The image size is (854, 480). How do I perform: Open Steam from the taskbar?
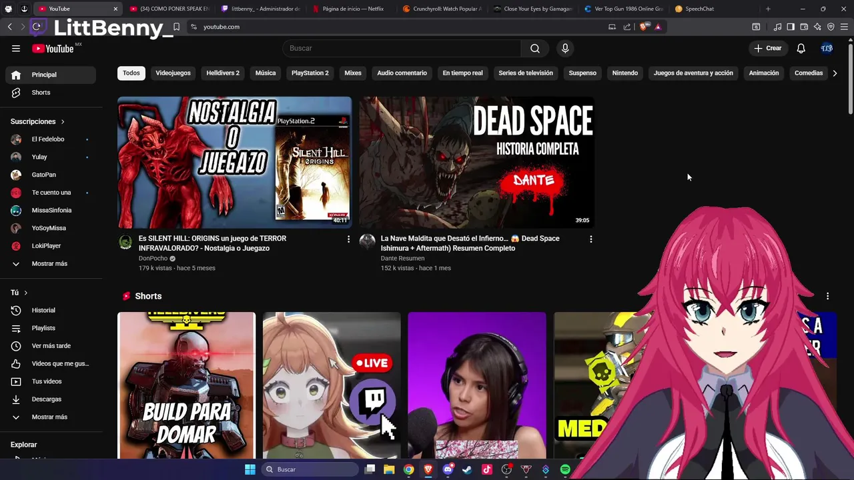(467, 469)
